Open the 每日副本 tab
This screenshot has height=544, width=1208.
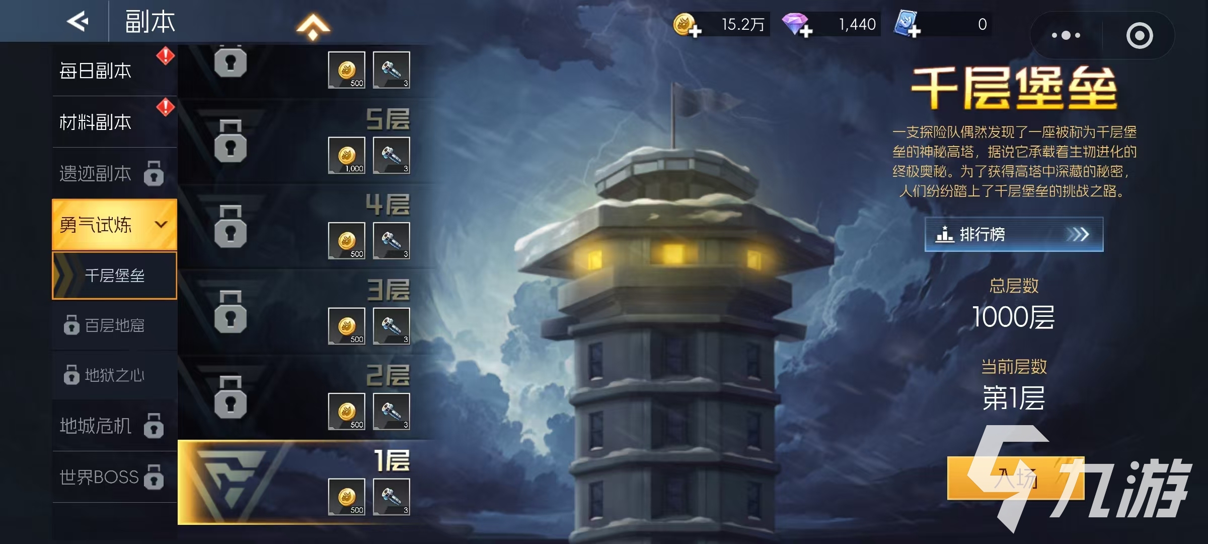coord(115,71)
